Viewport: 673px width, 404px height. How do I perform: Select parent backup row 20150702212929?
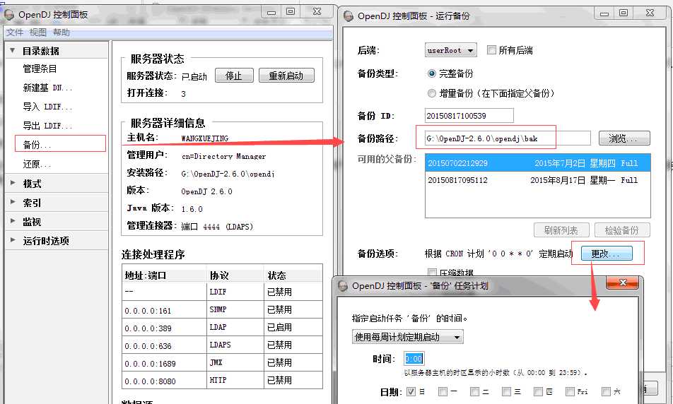(x=538, y=163)
